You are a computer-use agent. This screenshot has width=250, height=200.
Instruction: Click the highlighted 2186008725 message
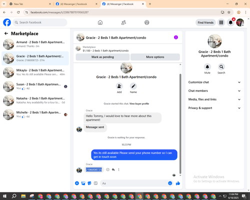(x=93, y=169)
